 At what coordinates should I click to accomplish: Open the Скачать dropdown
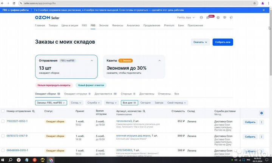pyautogui.click(x=200, y=42)
